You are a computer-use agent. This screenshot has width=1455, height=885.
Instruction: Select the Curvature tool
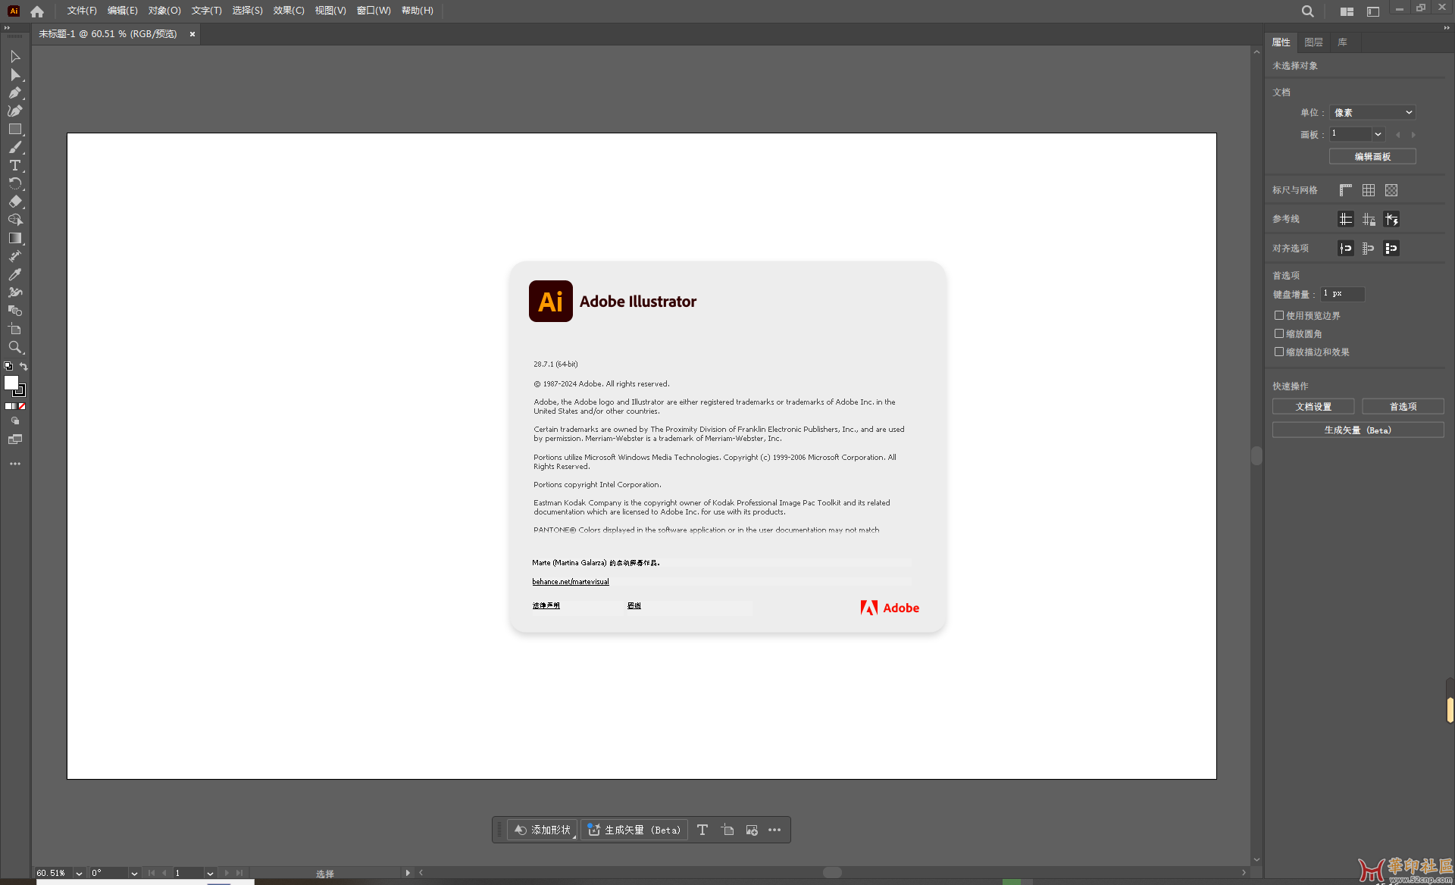click(x=14, y=111)
